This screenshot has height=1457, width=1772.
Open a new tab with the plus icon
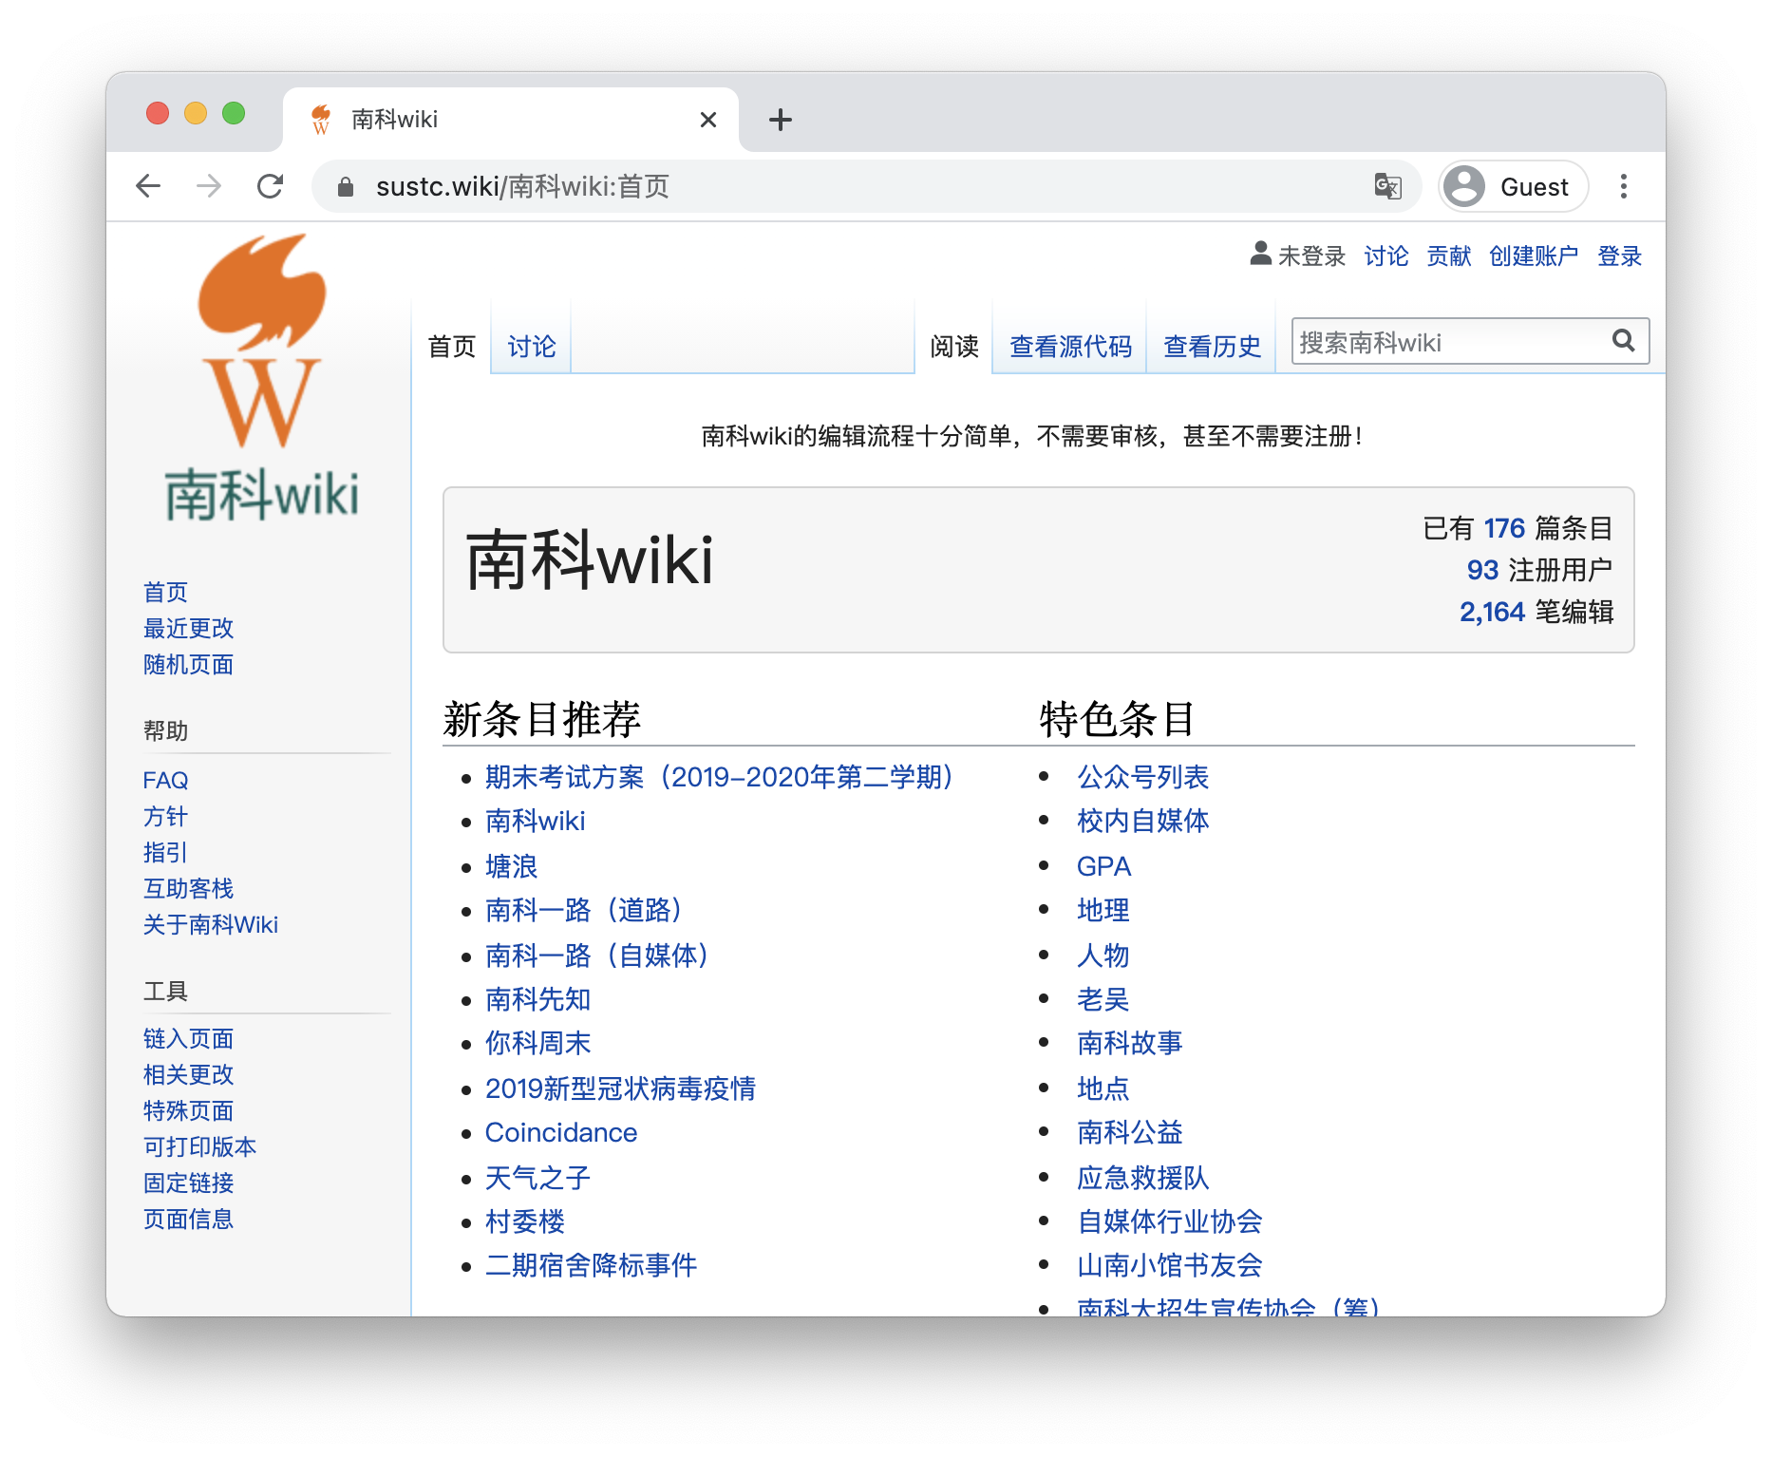780,119
